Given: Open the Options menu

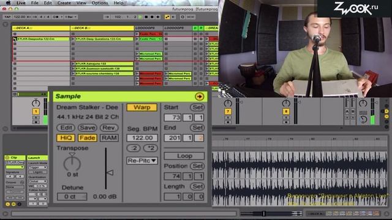Looking at the screenshot, I should [100, 3].
